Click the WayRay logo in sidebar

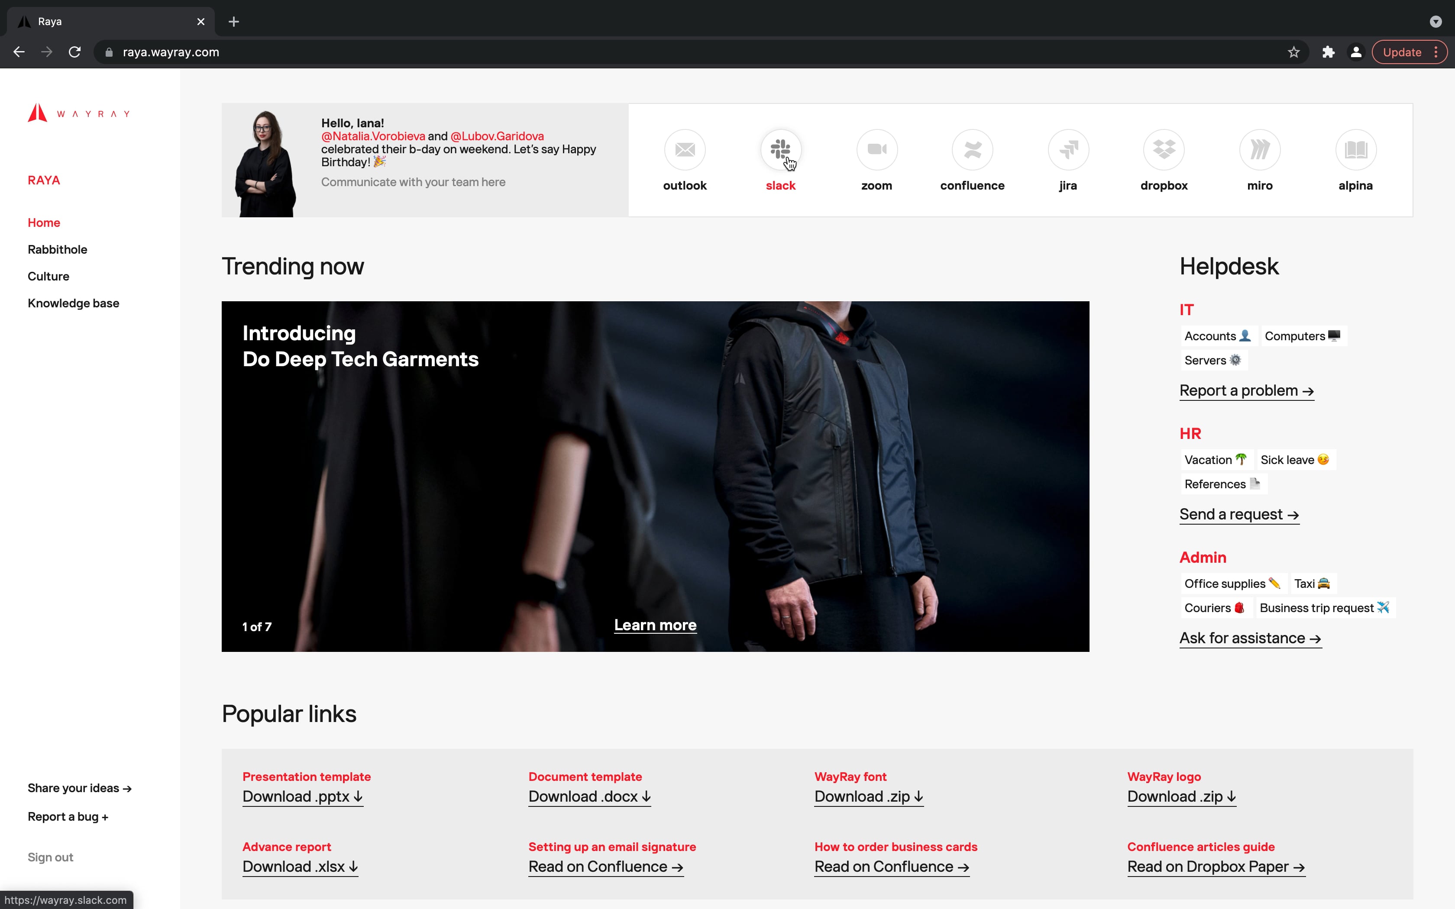79,113
